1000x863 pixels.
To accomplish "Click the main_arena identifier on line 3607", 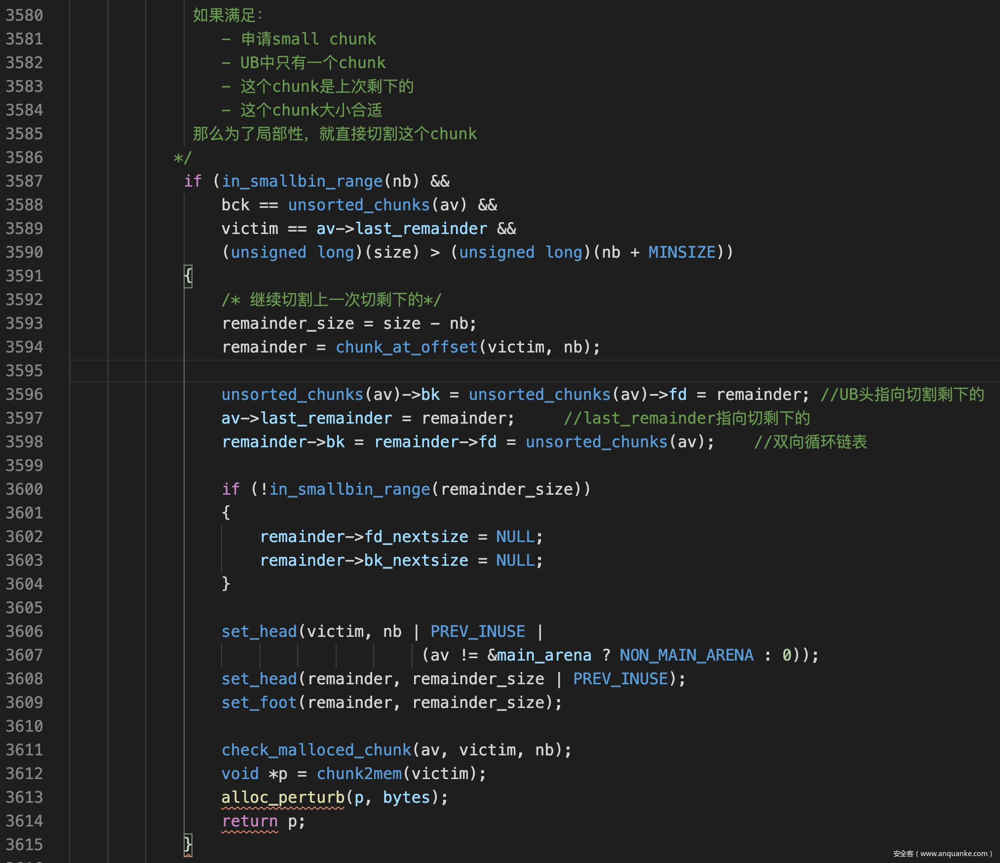I will [543, 655].
